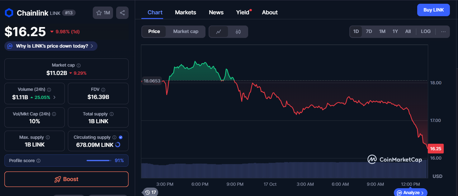Click the Buy LINK button
This screenshot has width=458, height=196.
433,10
